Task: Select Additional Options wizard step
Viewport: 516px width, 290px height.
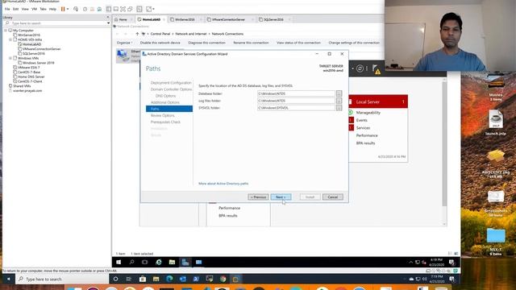Action: coord(165,102)
